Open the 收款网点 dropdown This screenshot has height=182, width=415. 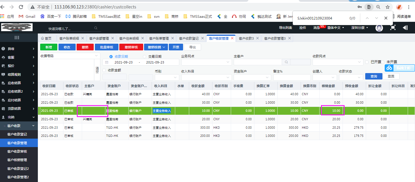338,62
